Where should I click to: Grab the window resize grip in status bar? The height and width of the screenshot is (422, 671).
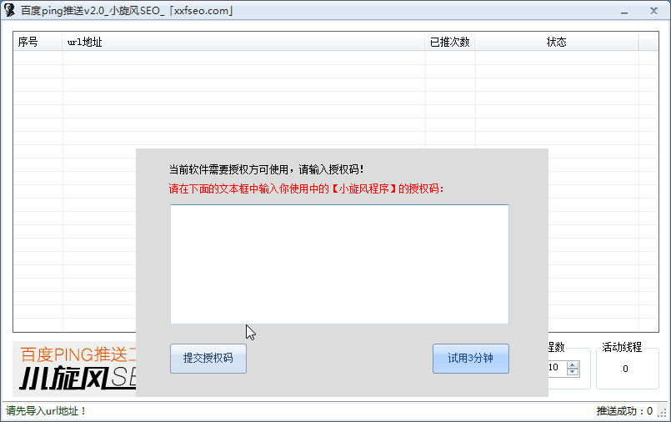(663, 412)
